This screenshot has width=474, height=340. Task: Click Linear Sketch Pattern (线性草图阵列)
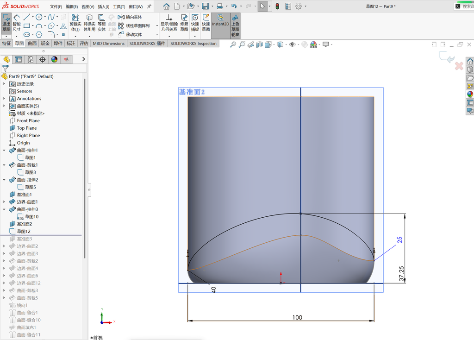(134, 26)
